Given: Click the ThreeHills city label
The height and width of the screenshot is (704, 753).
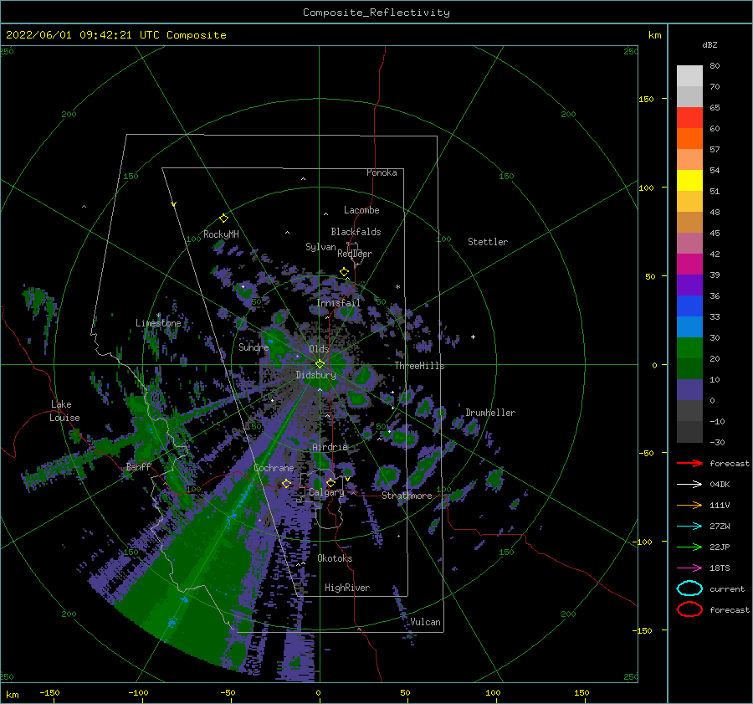Looking at the screenshot, I should click(419, 366).
